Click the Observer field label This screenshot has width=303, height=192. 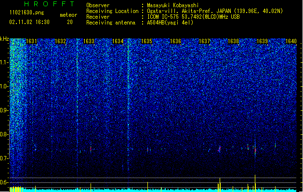coord(98,5)
